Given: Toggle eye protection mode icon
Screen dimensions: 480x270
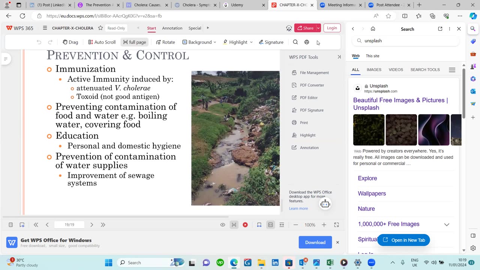Looking at the screenshot, I should pyautogui.click(x=223, y=225).
